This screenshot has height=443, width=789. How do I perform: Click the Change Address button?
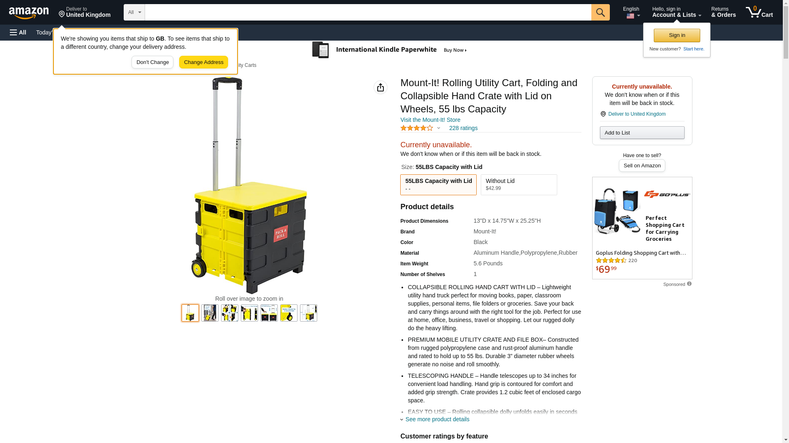[x=203, y=62]
